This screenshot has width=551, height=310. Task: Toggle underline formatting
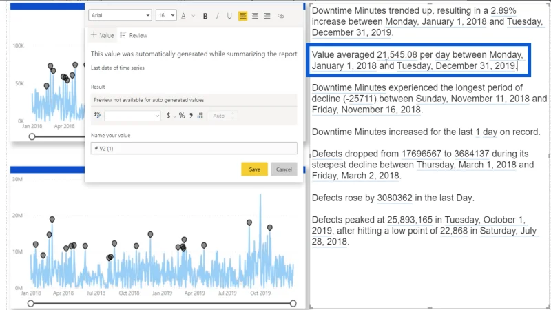pos(229,16)
